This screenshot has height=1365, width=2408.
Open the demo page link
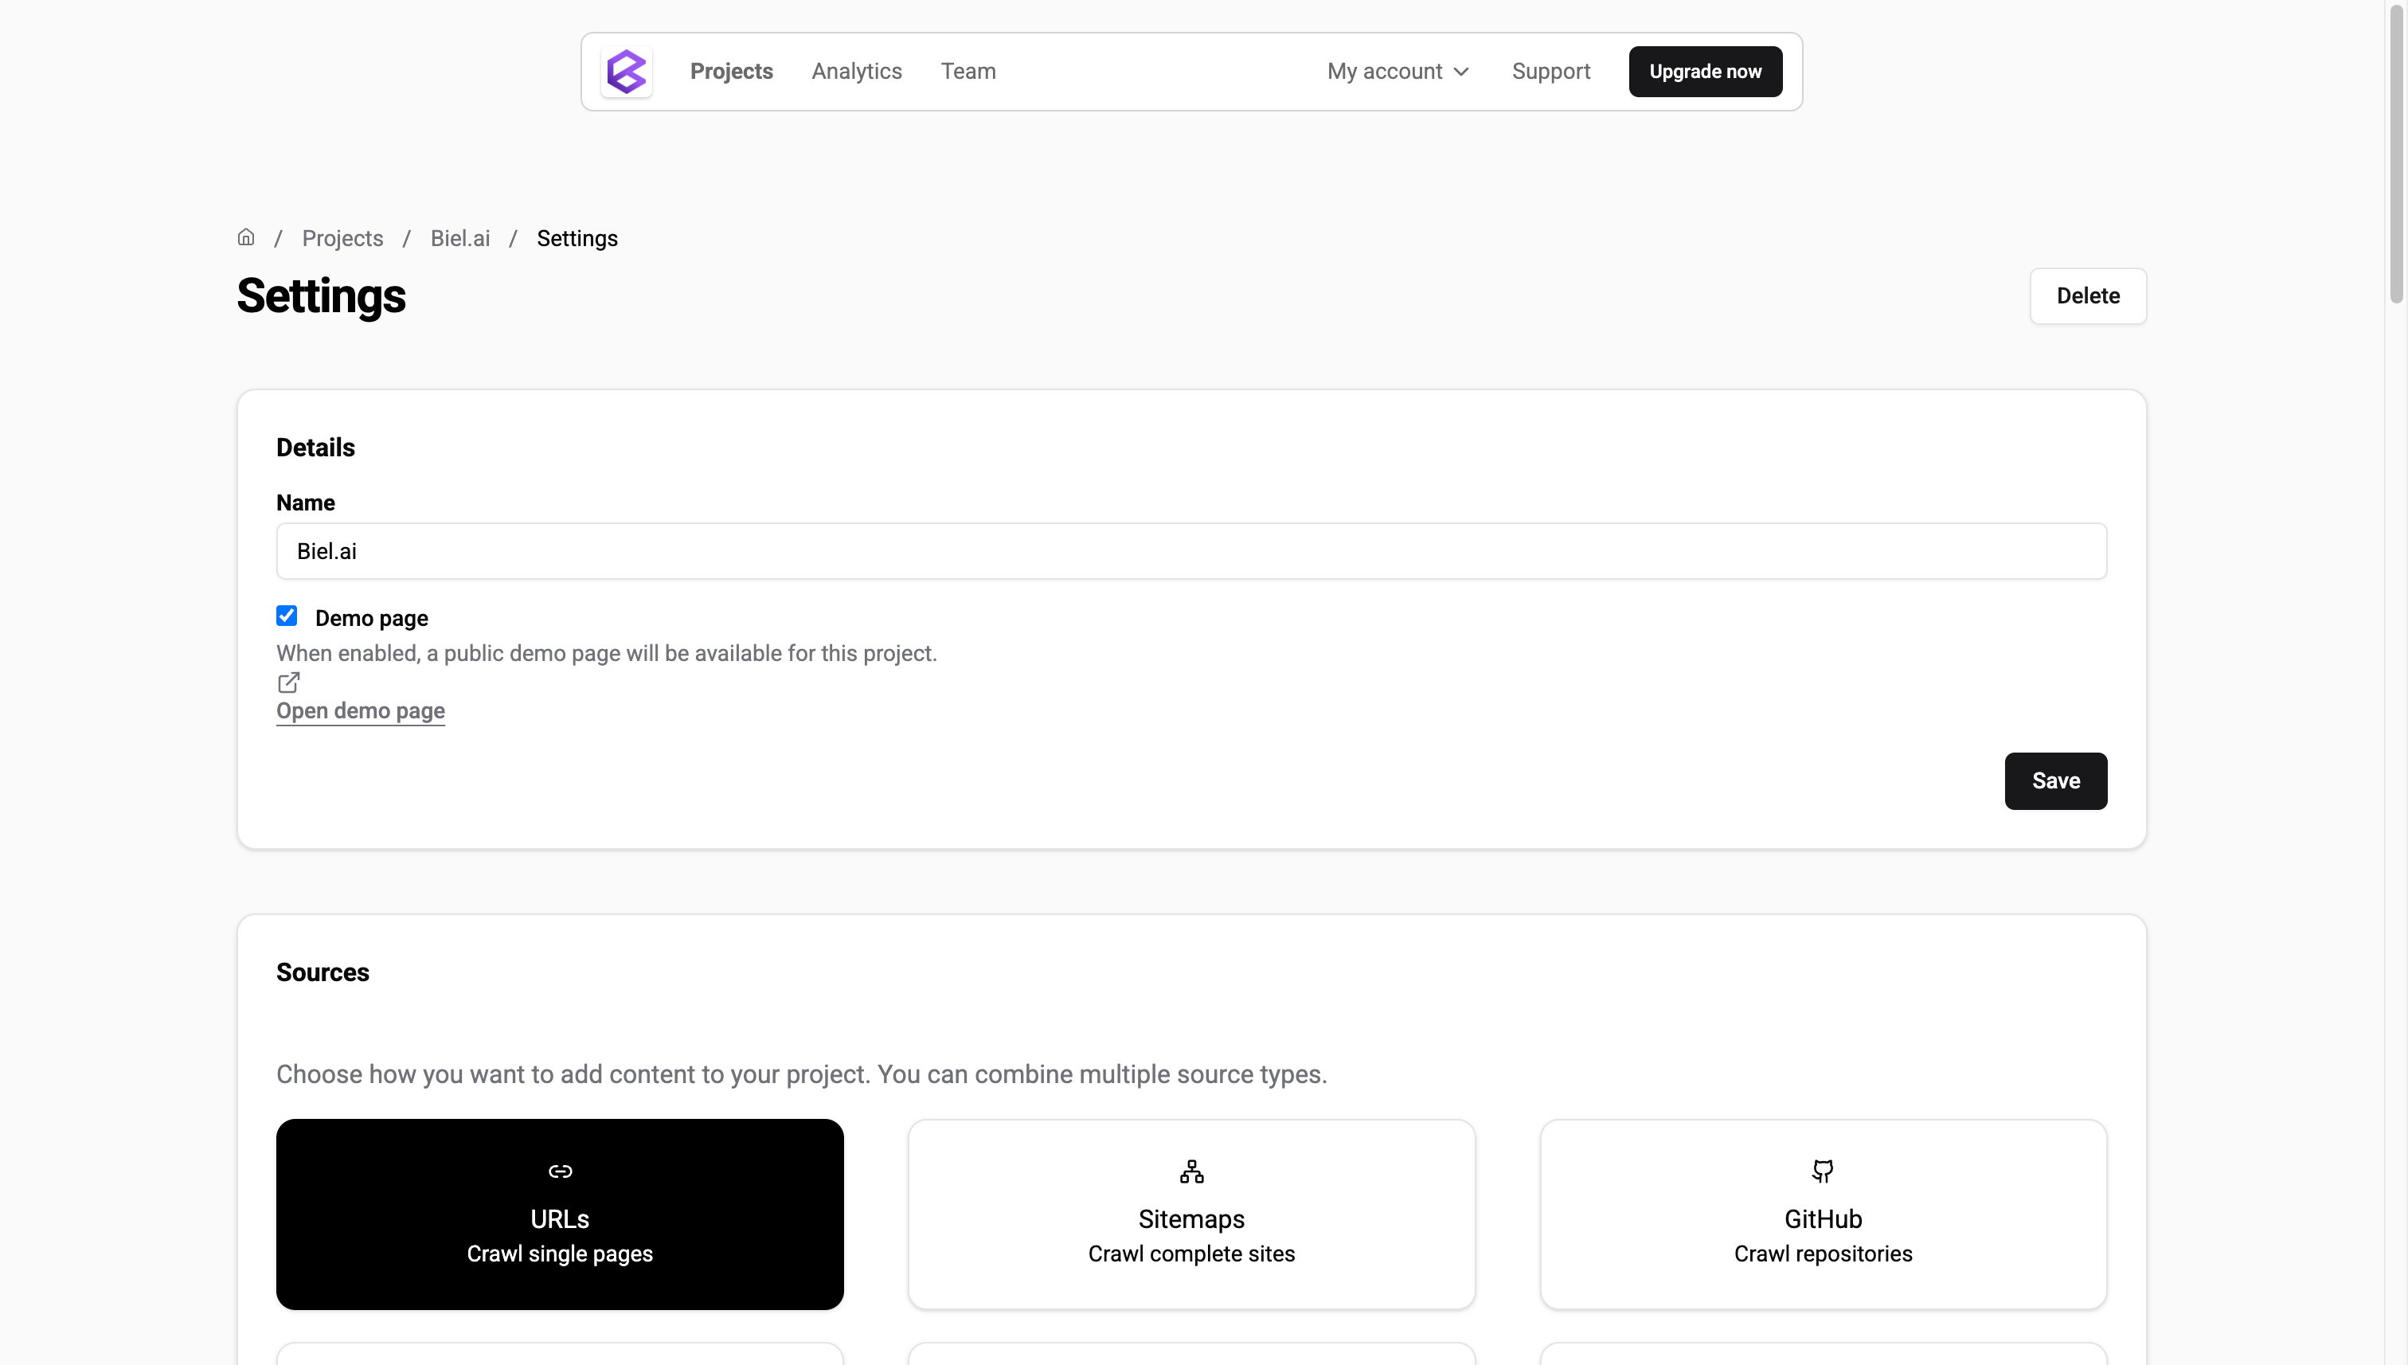tap(360, 710)
